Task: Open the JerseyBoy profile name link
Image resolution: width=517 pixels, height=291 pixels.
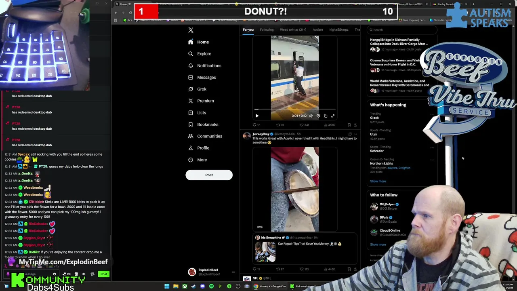Action: 261,134
